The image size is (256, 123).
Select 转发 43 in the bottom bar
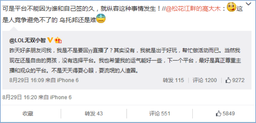[x=94, y=114]
